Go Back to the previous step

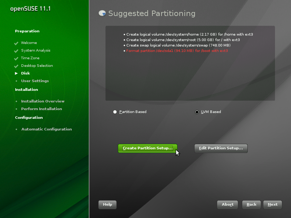[251, 205]
